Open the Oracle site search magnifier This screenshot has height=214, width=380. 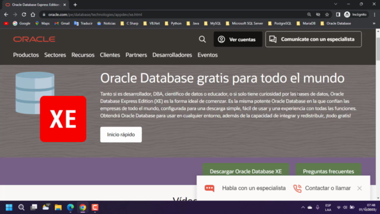[202, 39]
